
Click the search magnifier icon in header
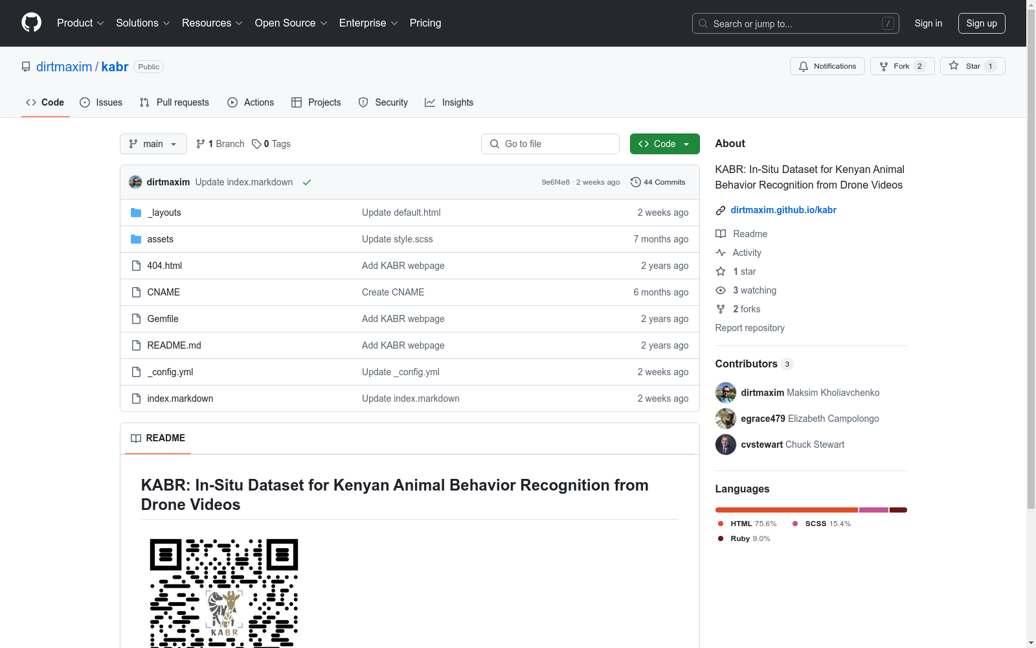[x=703, y=23]
